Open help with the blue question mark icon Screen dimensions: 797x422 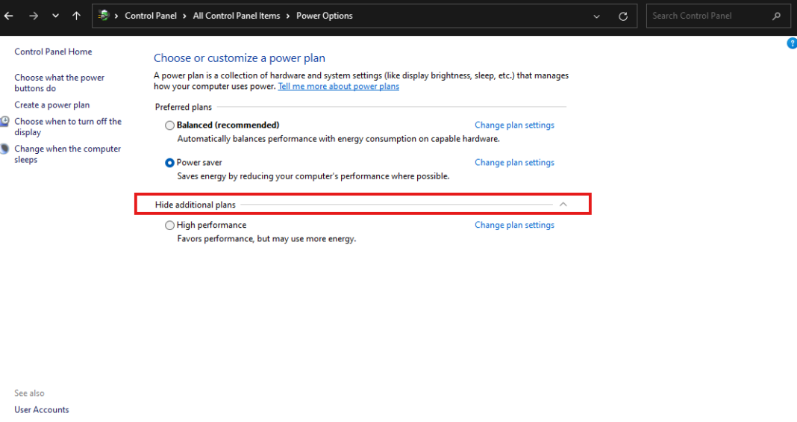[792, 43]
